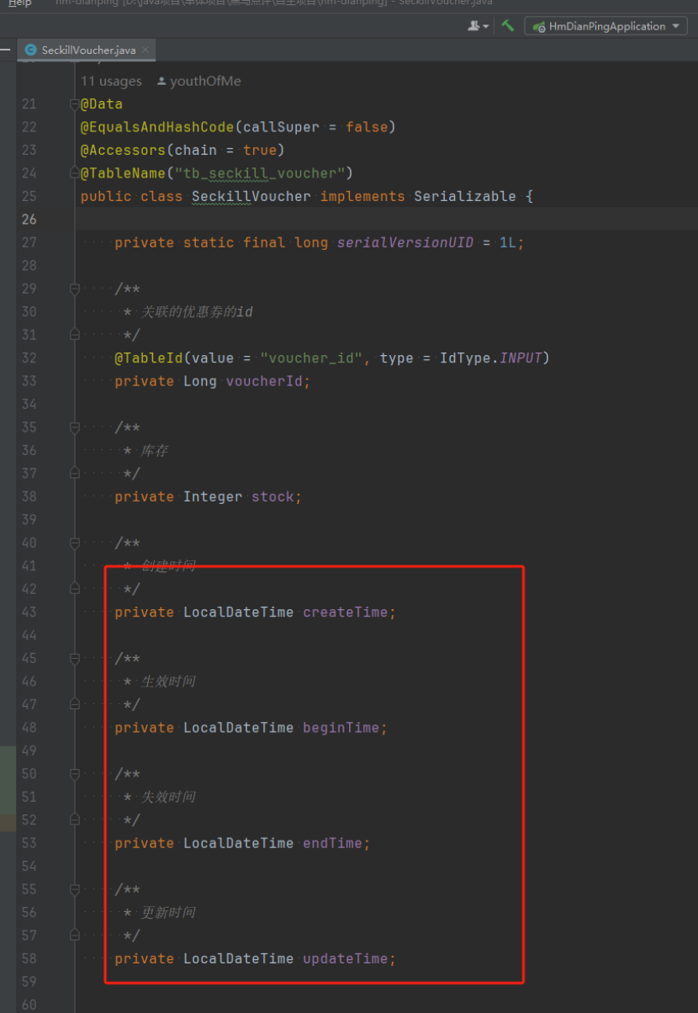This screenshot has width=698, height=1013.
Task: Select the SeckillVoucher.java editor tab
Action: click(88, 50)
